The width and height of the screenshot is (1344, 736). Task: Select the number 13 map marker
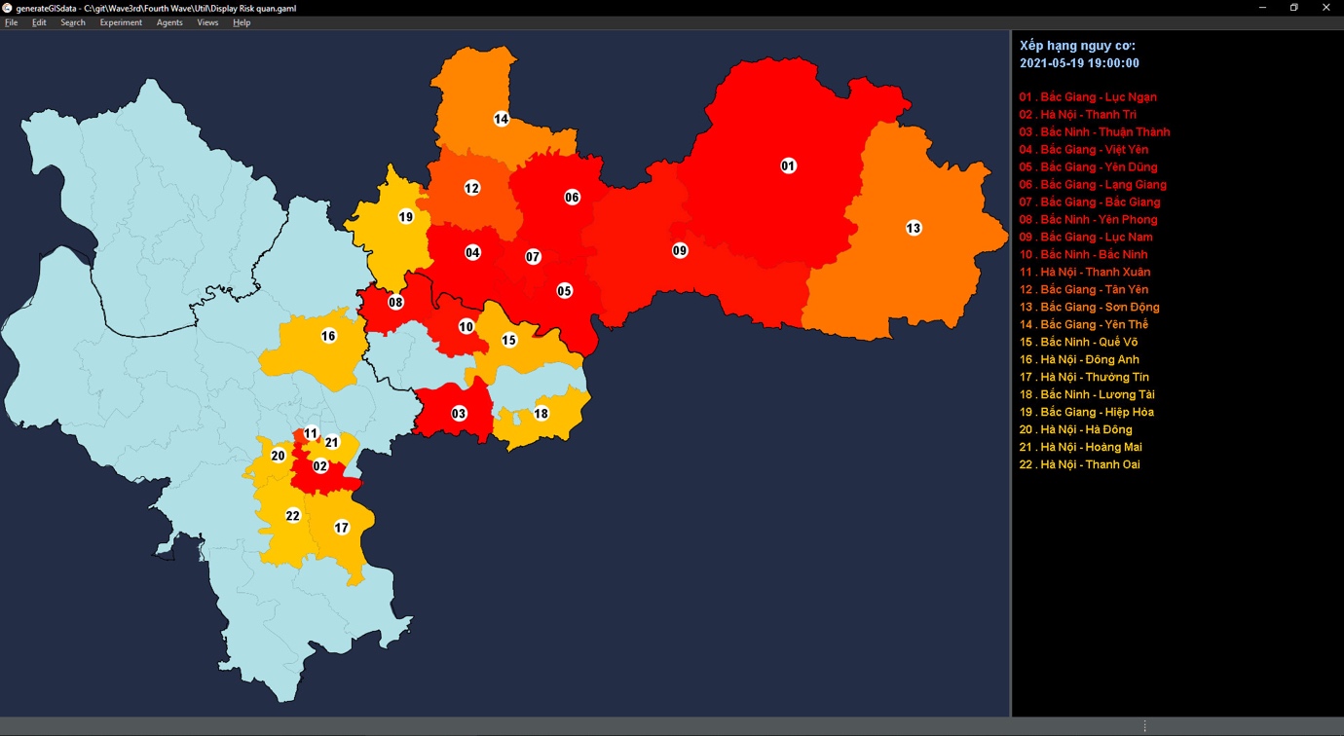tap(913, 228)
